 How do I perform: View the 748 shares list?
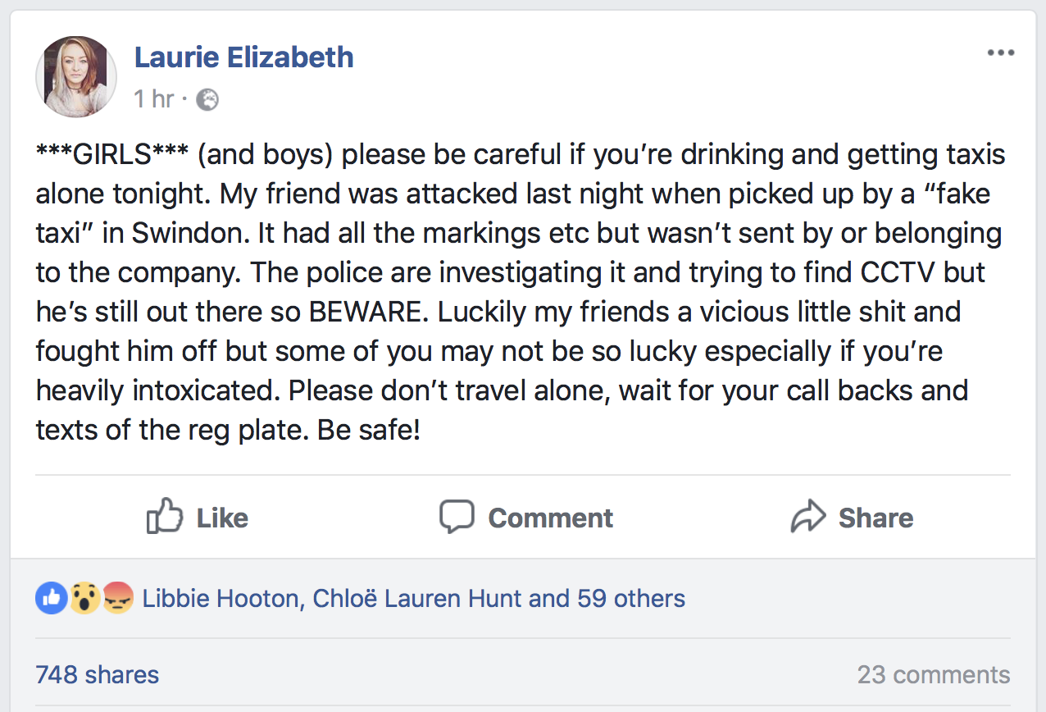click(98, 675)
